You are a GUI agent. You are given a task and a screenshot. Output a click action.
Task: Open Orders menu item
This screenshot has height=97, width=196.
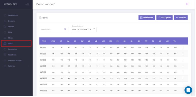pos(11,27)
